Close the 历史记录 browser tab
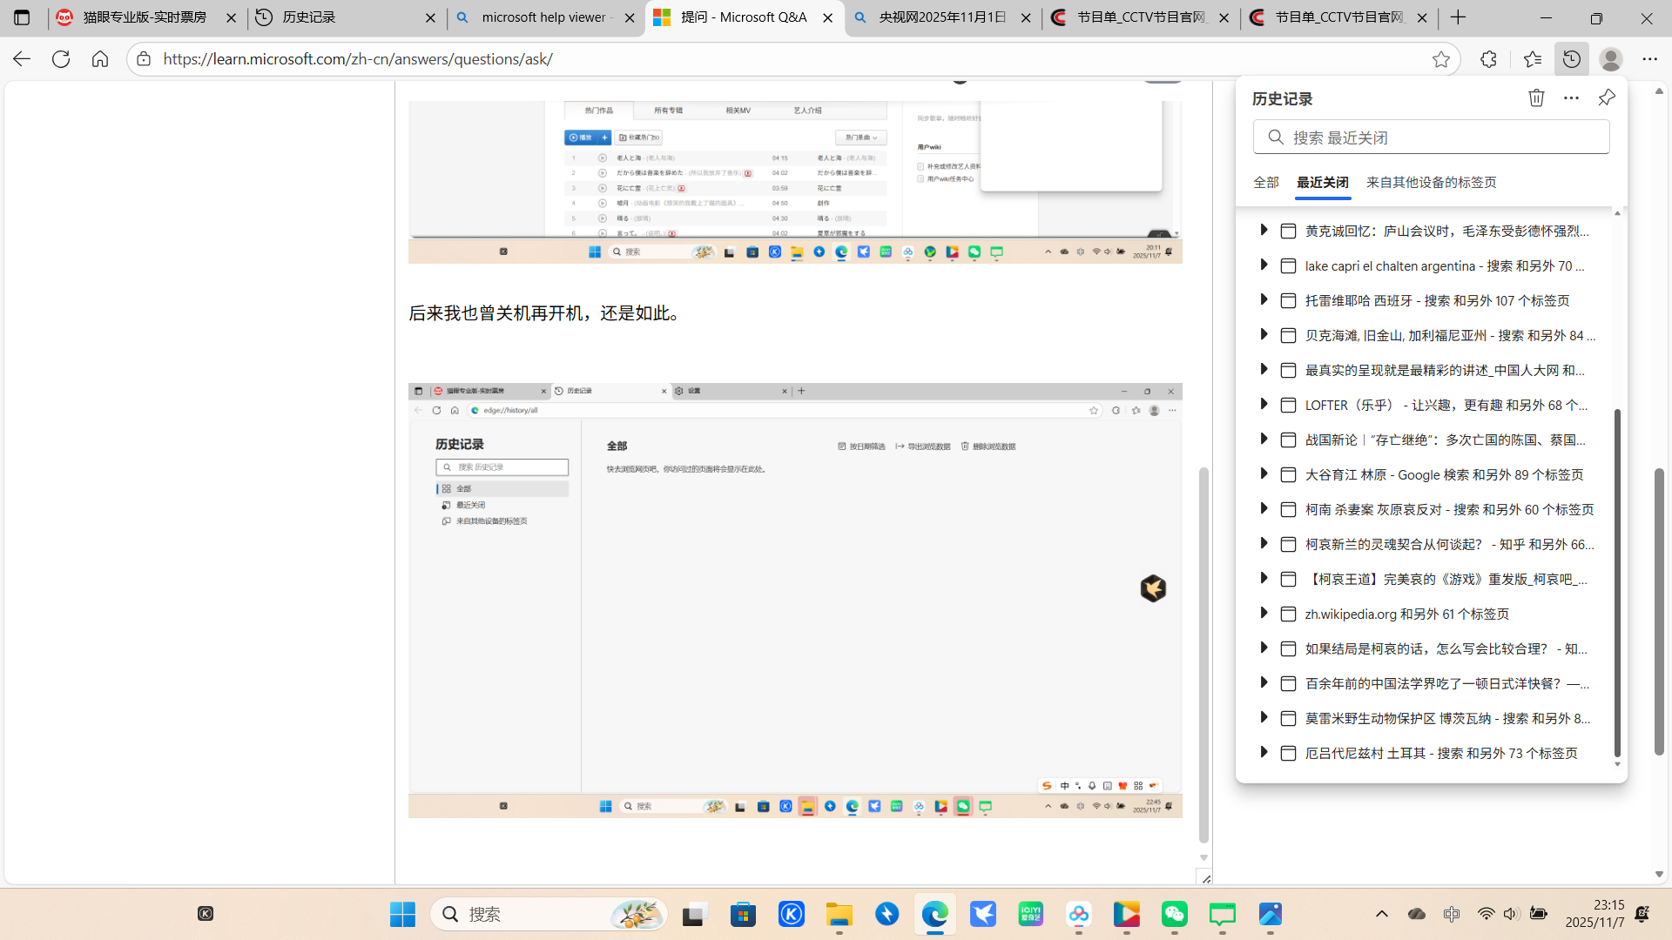The width and height of the screenshot is (1672, 940). [430, 17]
